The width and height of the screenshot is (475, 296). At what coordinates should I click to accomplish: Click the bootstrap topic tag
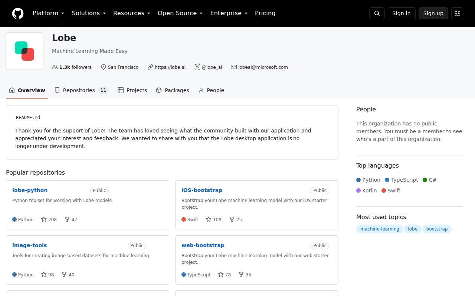437,229
